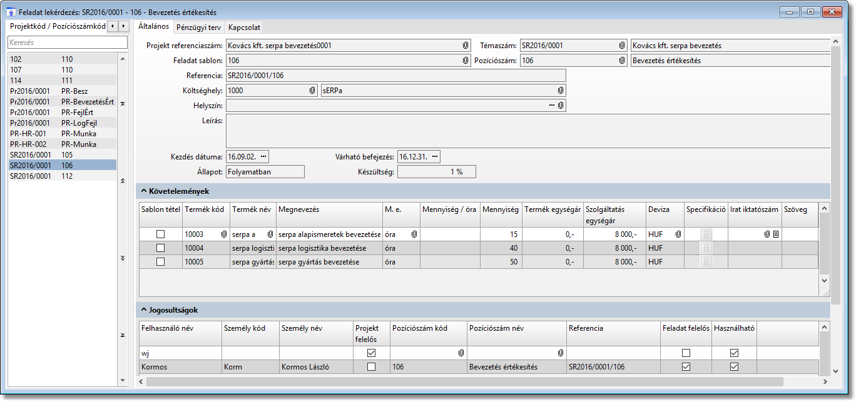Select PR-HR-001 PR-Munka list row

point(61,133)
